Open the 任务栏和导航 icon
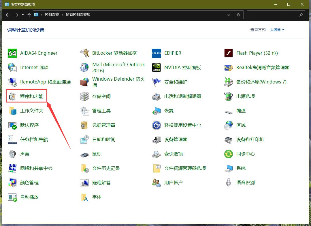This screenshot has width=311, height=226. pos(12,140)
